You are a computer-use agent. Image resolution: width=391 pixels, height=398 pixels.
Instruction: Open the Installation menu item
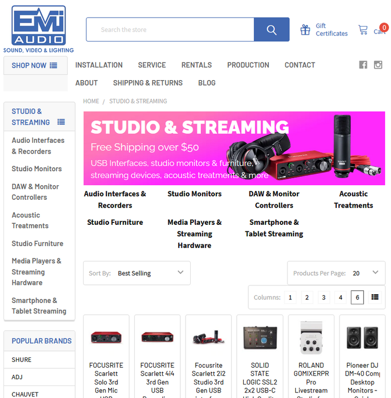[99, 65]
